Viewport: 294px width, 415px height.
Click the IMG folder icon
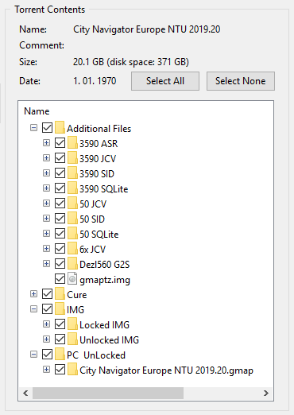pyautogui.click(x=60, y=308)
